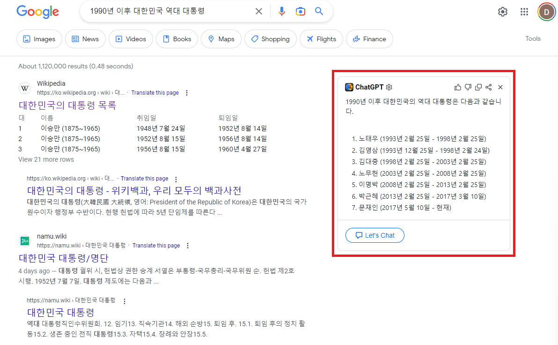The image size is (558, 345).
Task: Open 대한민국의 대통령 목록 result
Action: (67, 105)
